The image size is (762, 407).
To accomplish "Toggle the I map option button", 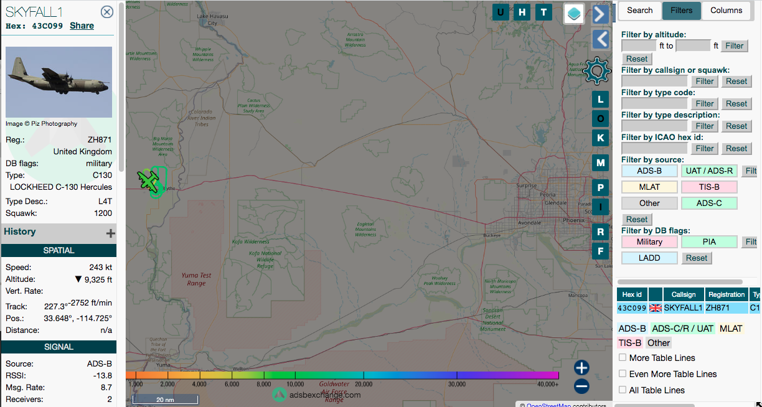I will 600,207.
